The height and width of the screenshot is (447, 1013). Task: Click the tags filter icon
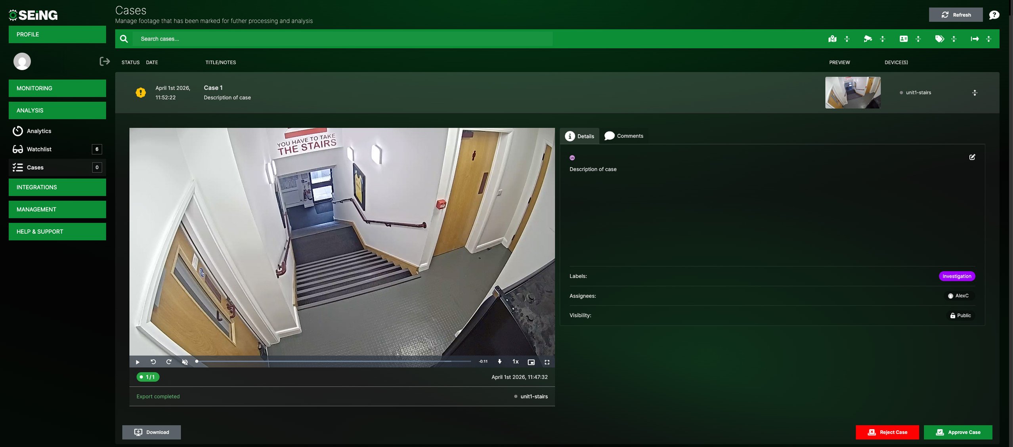coord(939,39)
